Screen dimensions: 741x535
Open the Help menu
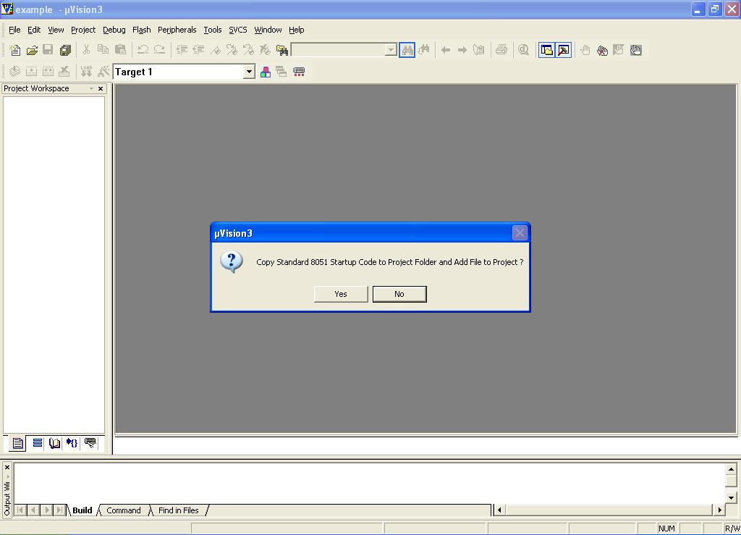click(296, 30)
